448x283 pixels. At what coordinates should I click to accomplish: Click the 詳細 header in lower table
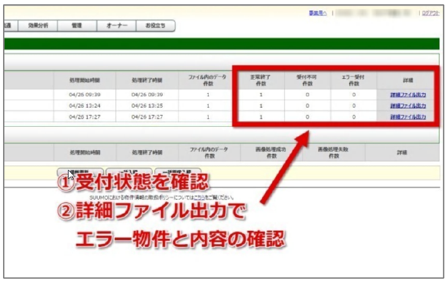[x=401, y=153]
